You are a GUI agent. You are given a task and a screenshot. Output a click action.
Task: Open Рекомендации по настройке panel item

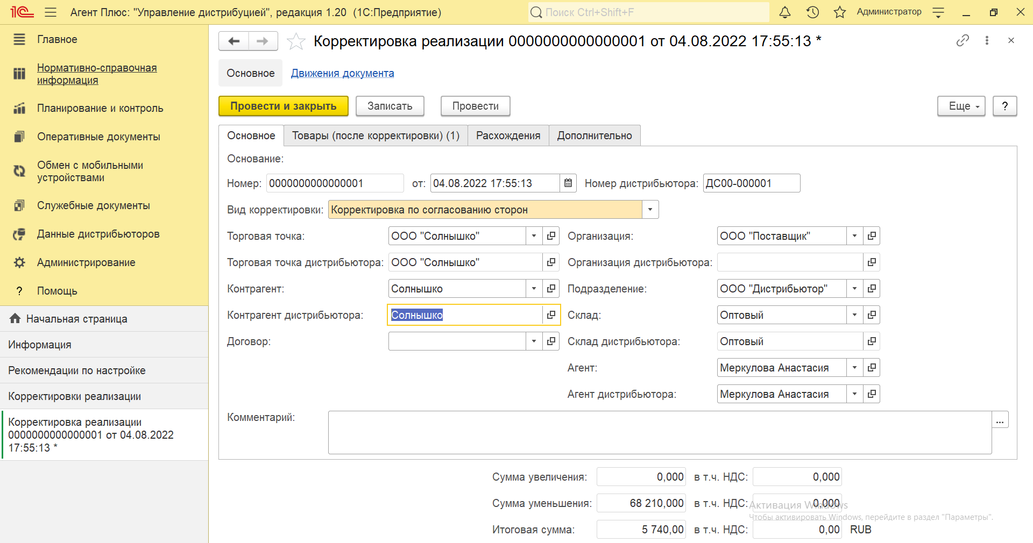[104, 370]
